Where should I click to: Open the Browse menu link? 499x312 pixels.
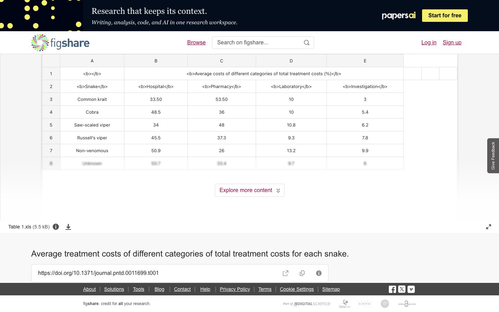tap(196, 42)
